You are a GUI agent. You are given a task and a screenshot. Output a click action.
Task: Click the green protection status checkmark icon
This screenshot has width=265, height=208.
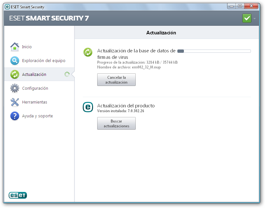click(247, 18)
